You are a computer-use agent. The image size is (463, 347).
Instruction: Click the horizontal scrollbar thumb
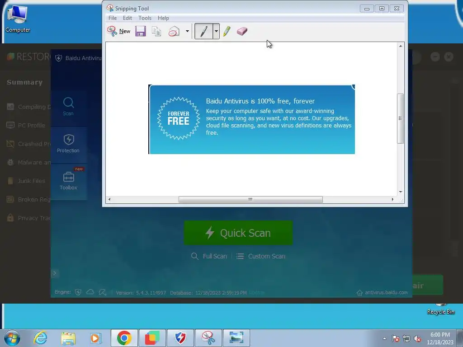[x=250, y=199]
